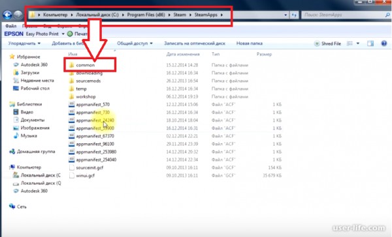Sort by the Дата изменения column header
This screenshot has width=392, height=237.
tap(183, 54)
